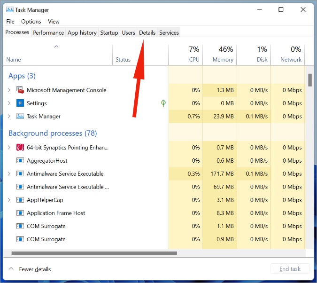Expand the Settings app row

[9, 103]
